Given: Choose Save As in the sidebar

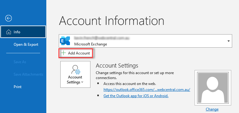Looking at the screenshot, I should click(x=20, y=62).
